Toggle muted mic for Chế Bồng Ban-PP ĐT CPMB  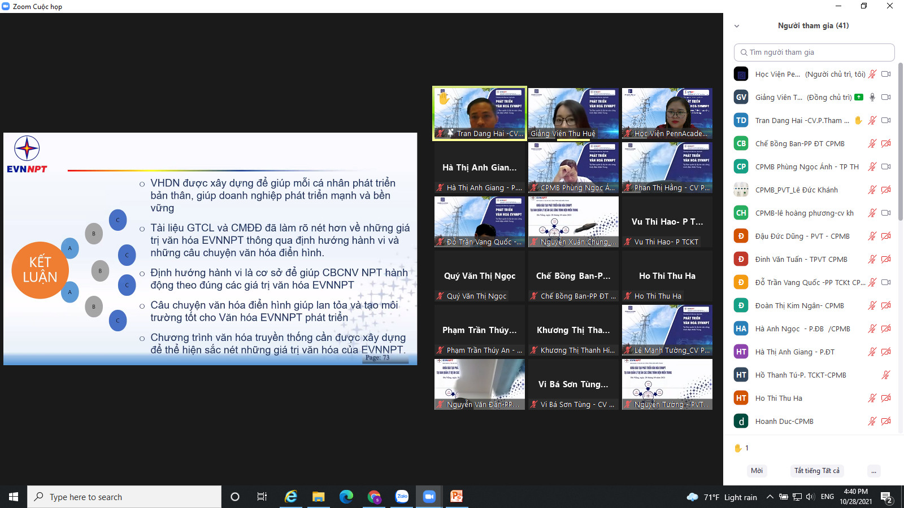coord(872,143)
